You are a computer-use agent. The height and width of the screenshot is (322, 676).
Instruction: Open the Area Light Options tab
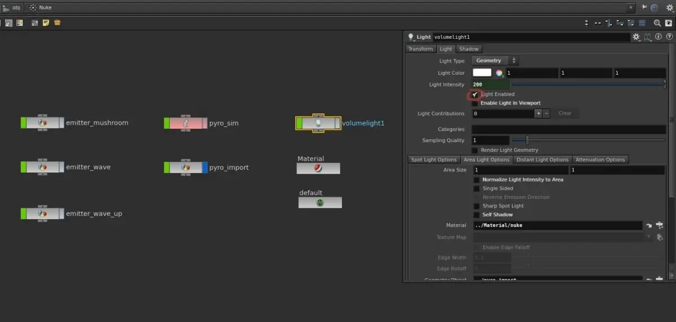point(486,160)
